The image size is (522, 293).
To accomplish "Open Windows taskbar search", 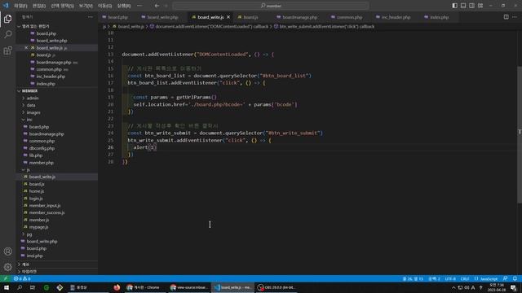I will 20,287.
